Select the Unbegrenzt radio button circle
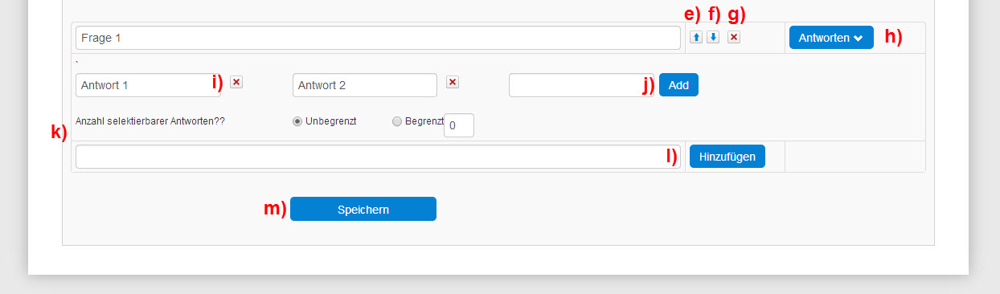1000x294 pixels. pos(297,121)
